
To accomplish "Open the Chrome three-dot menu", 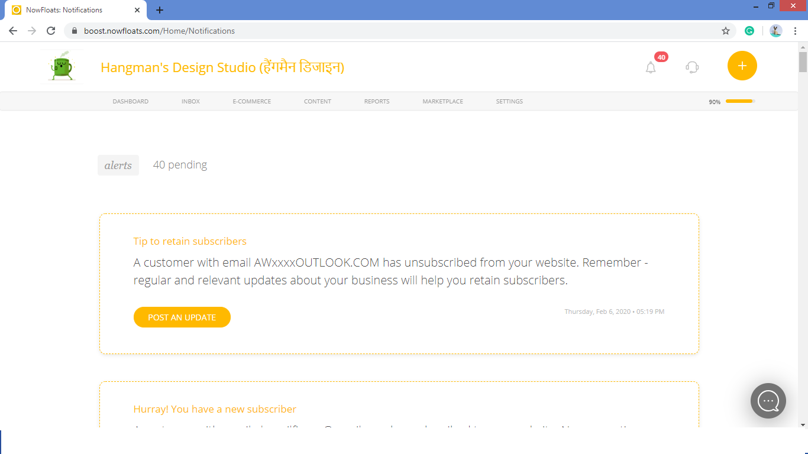I will 796,31.
